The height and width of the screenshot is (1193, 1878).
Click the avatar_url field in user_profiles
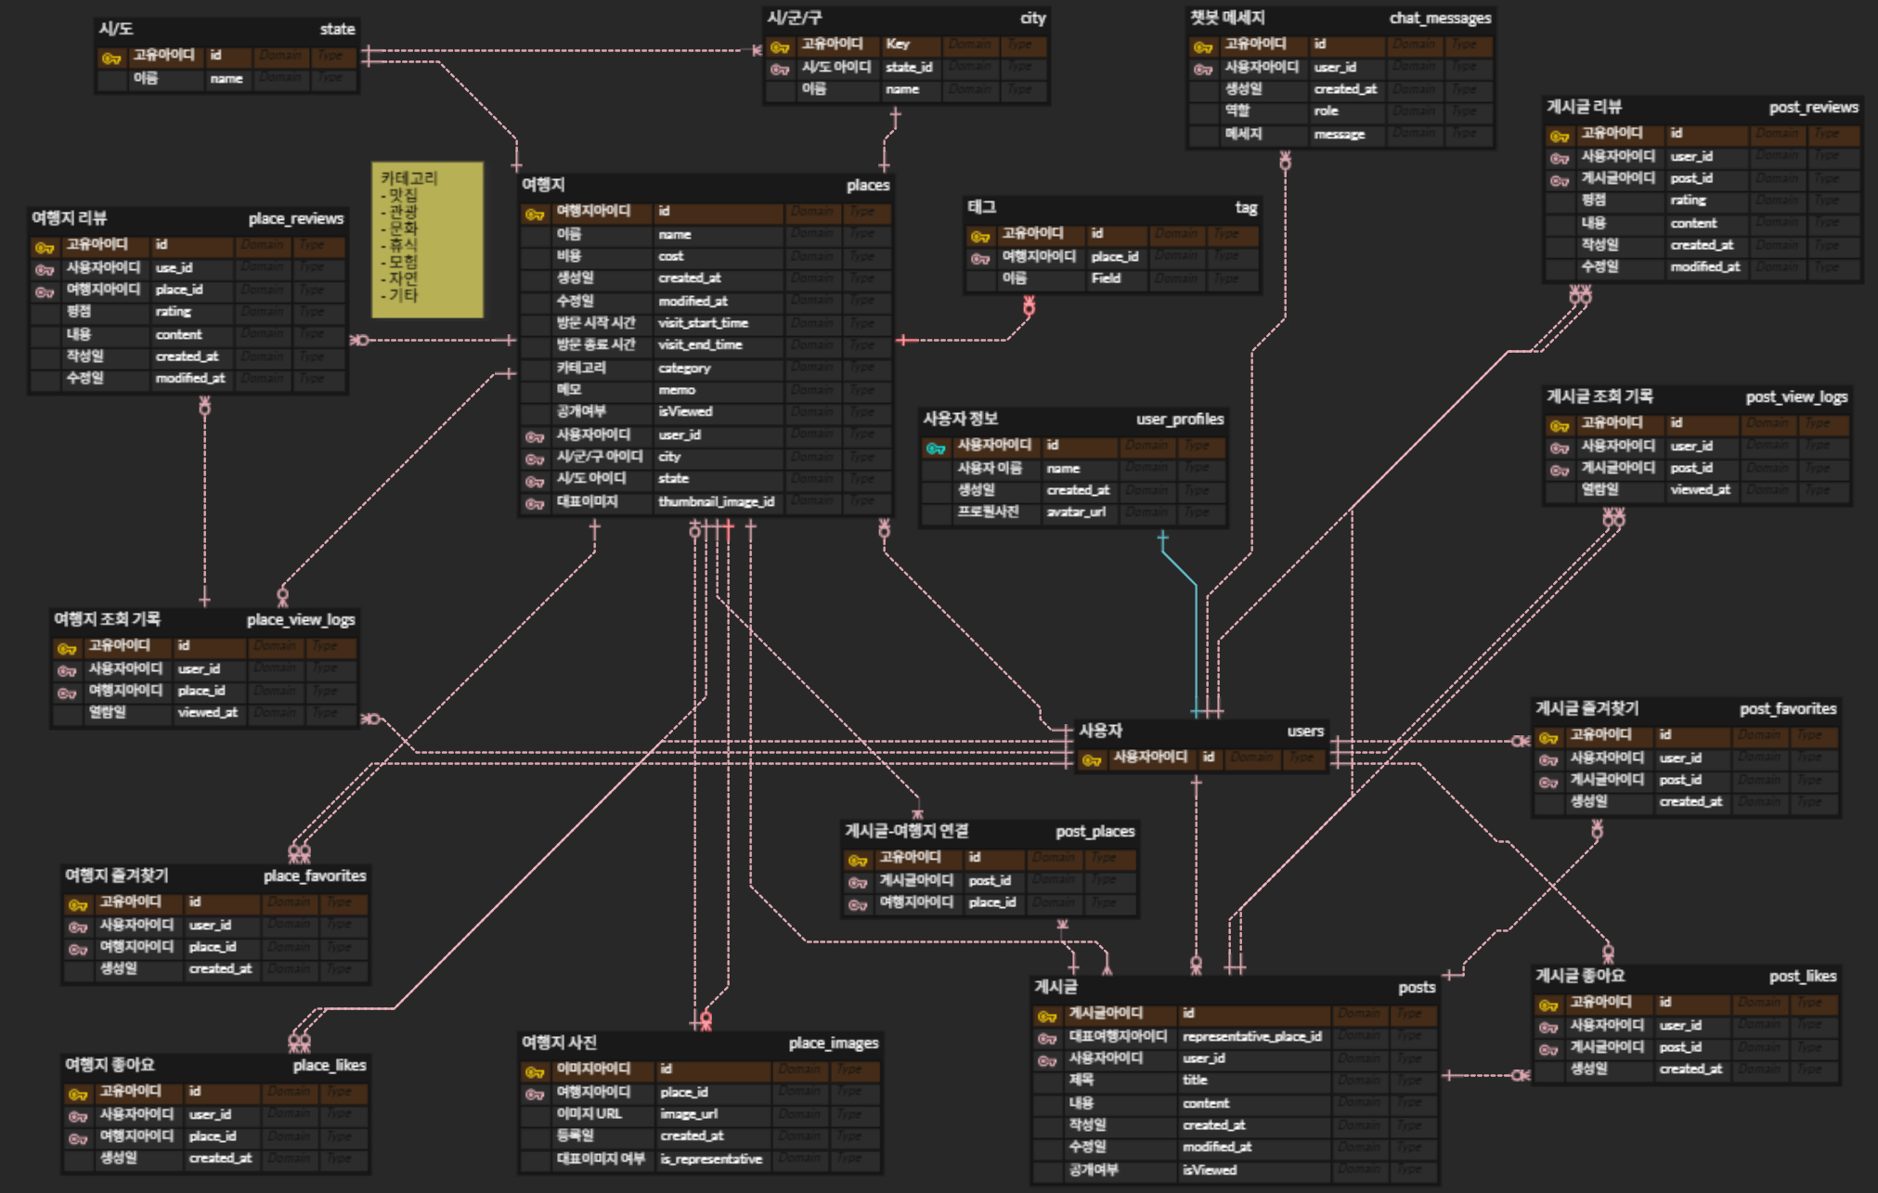[x=1076, y=512]
